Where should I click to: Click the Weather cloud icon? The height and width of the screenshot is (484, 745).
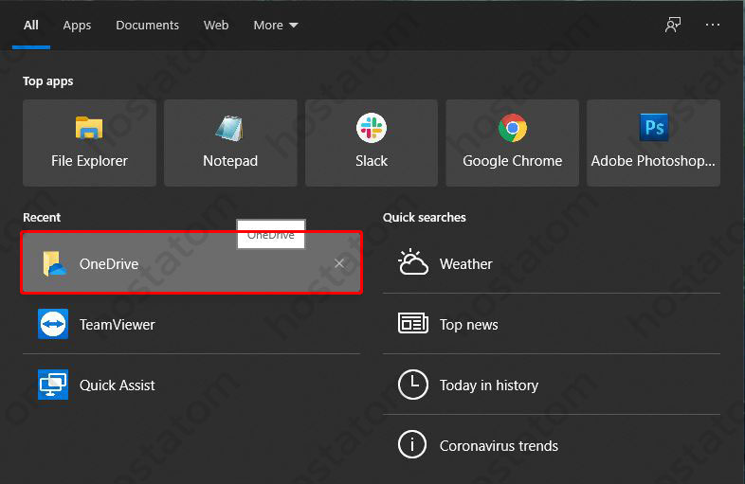tap(413, 263)
